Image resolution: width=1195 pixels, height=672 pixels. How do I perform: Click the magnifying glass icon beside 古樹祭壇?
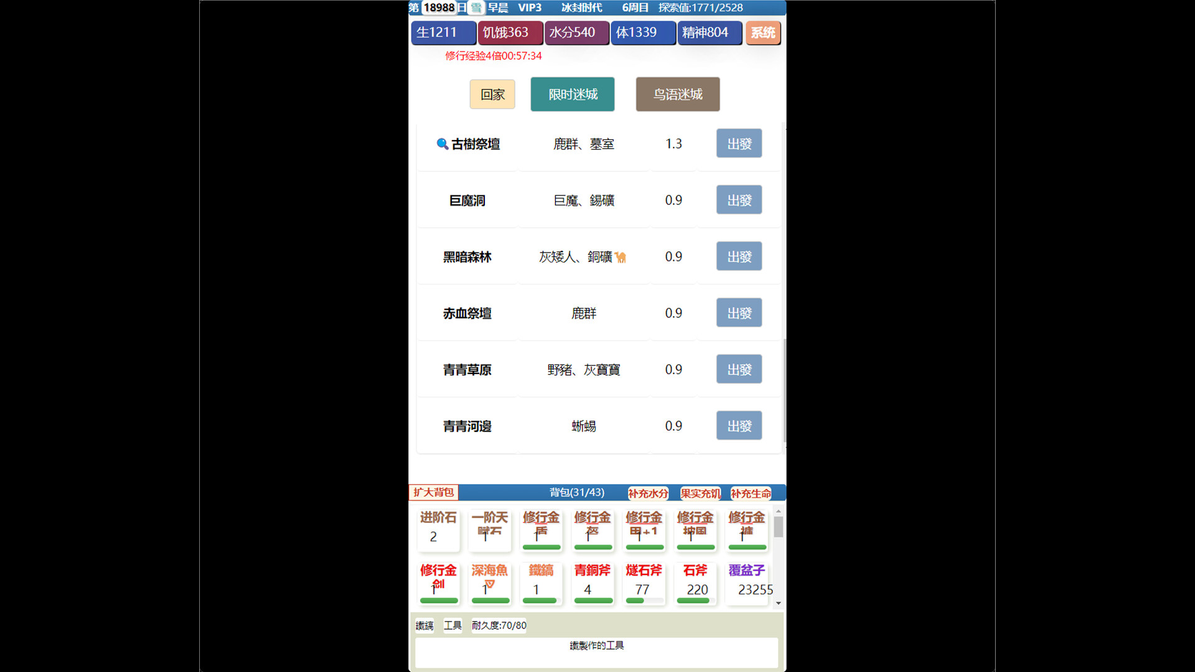[442, 144]
